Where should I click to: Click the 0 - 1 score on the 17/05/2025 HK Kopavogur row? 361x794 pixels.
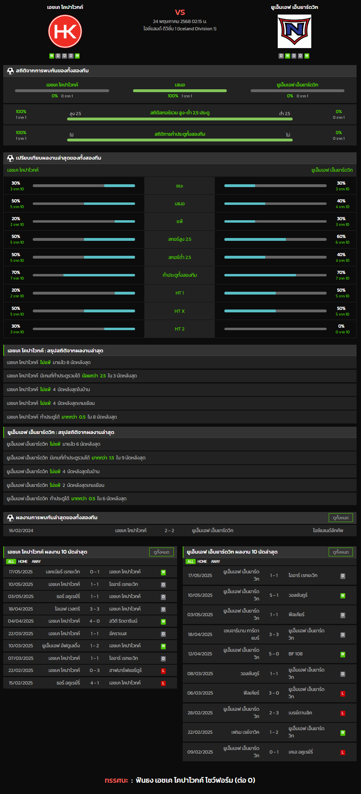pos(95,572)
